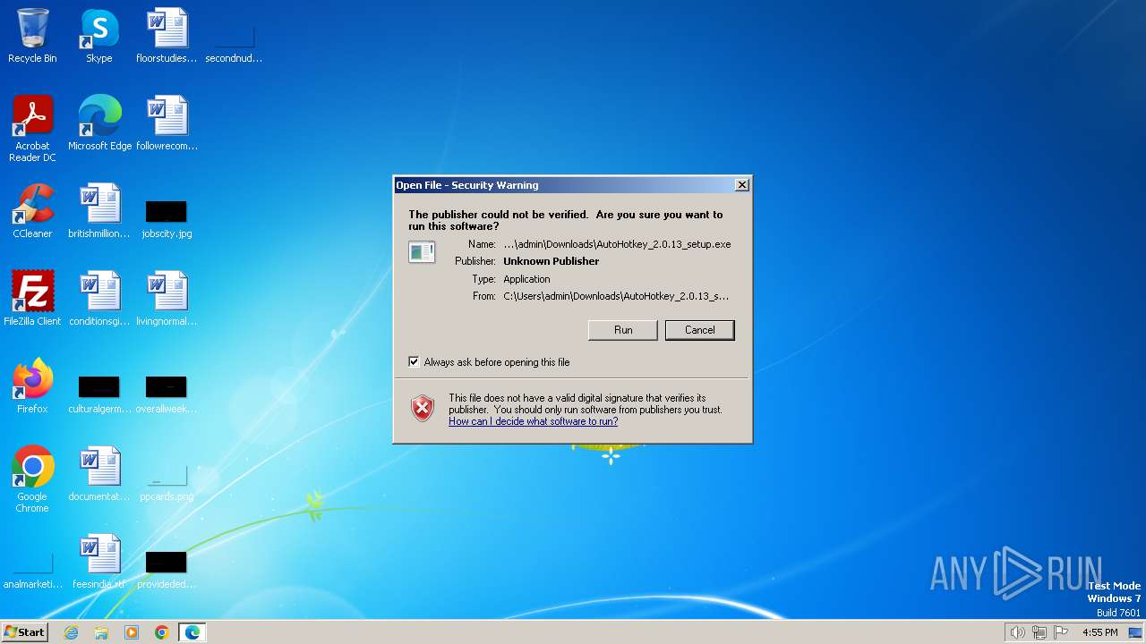Click the Chrome taskbar icon
This screenshot has height=644, width=1146.
coord(162,632)
